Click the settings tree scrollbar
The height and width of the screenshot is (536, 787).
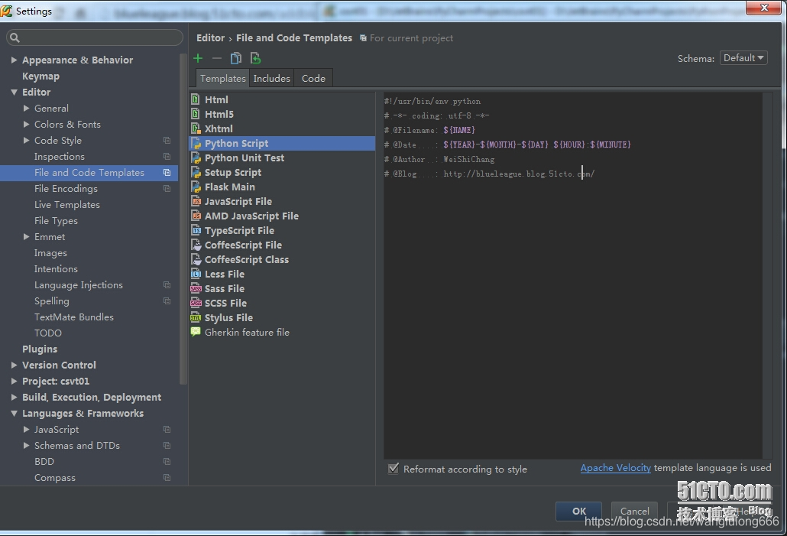183,219
